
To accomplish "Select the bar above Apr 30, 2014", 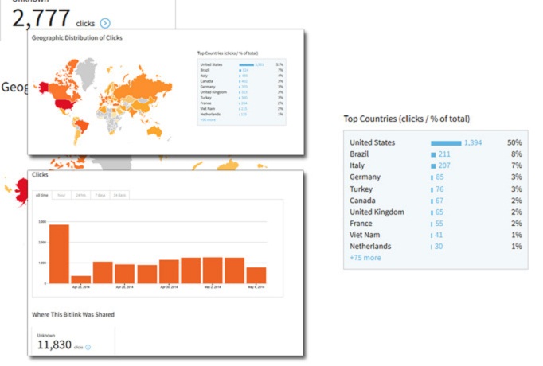I will click(169, 271).
